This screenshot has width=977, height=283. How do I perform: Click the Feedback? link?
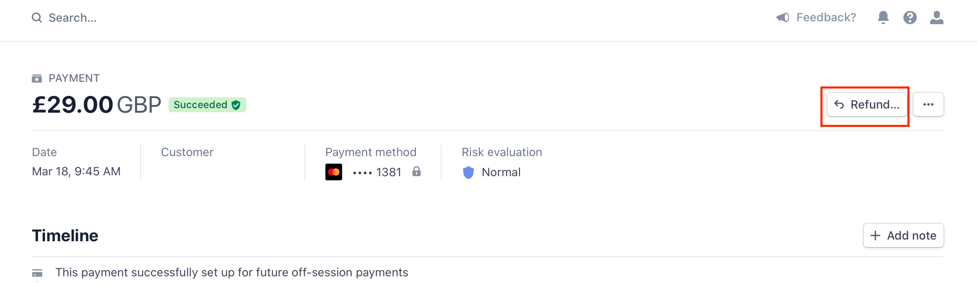coord(826,18)
